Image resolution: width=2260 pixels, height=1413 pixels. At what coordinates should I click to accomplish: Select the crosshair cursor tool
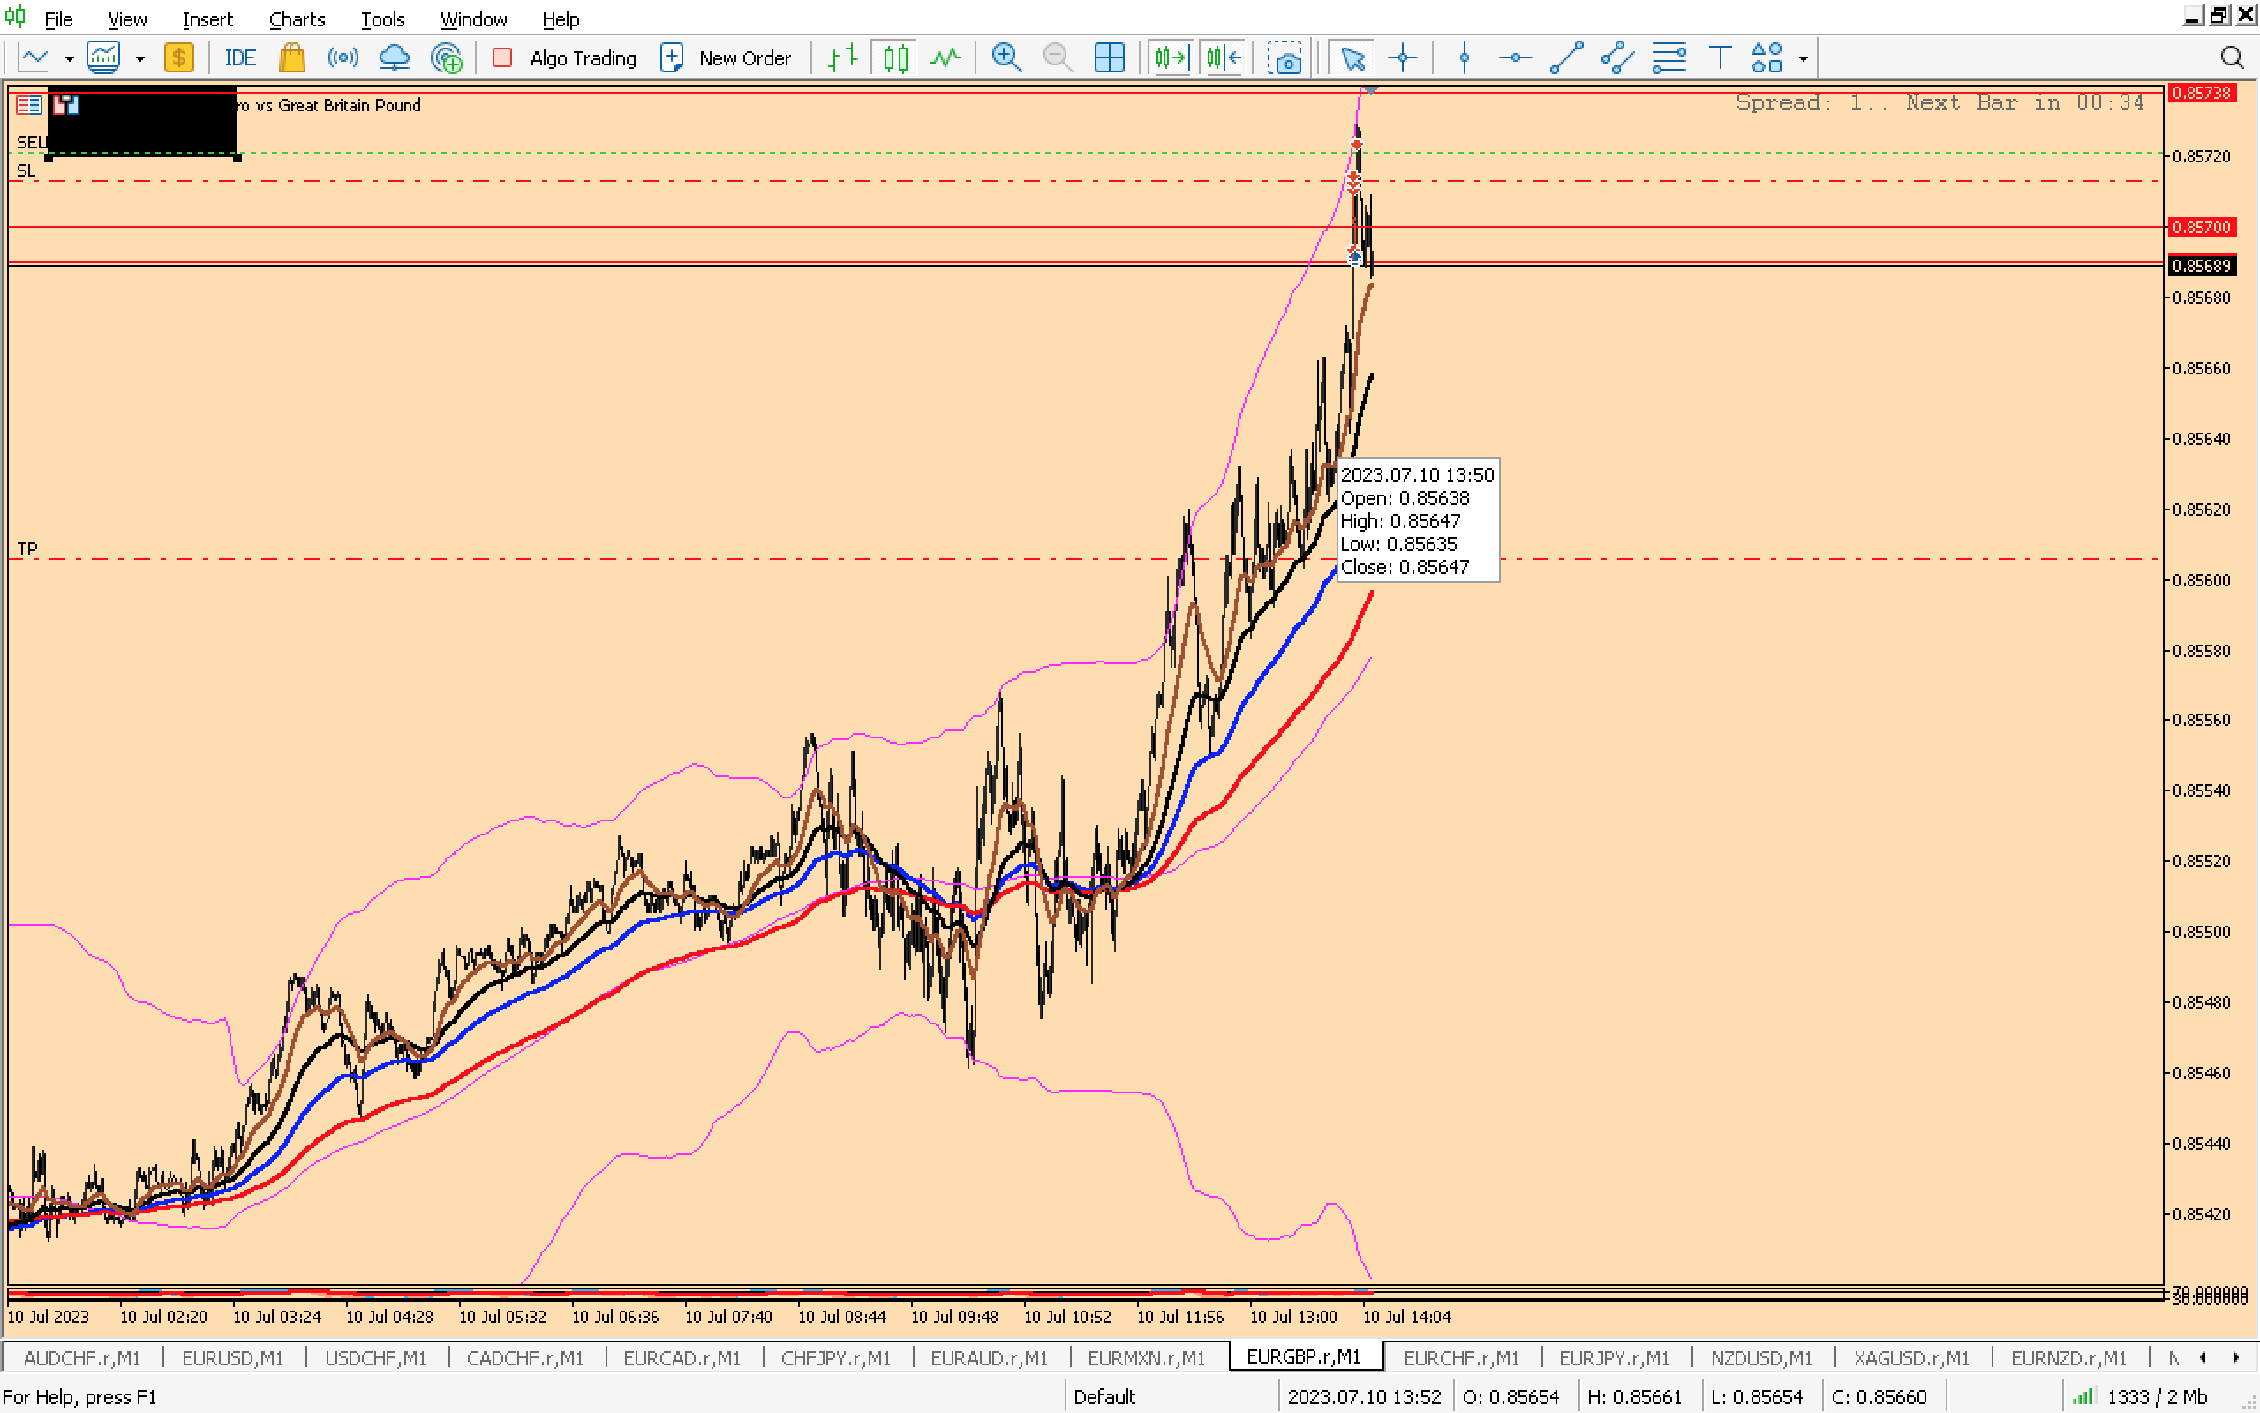1402,58
